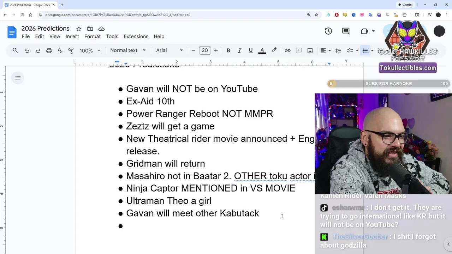Increase font size with plus button

(x=216, y=50)
